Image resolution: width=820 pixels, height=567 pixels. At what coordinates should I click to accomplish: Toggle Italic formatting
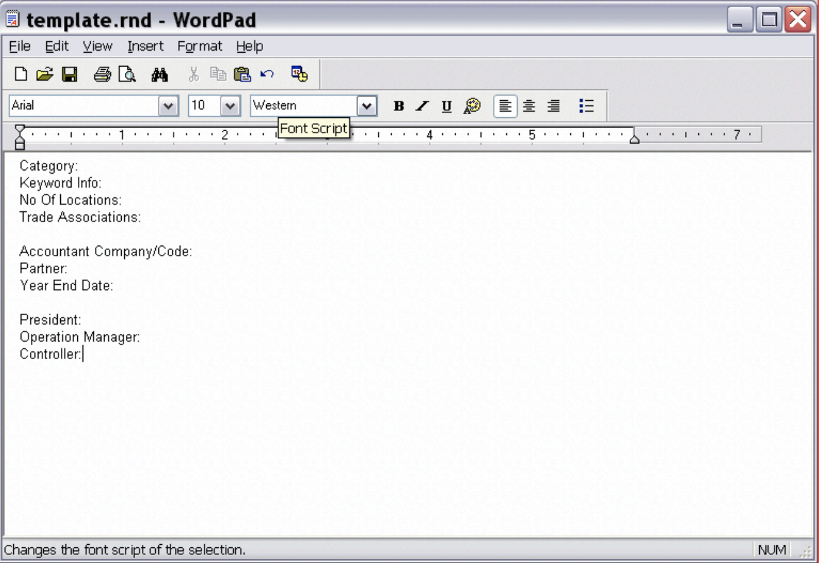422,107
